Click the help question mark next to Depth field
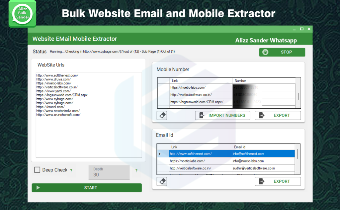Viewport: 340px width, 210px height. coord(136,171)
